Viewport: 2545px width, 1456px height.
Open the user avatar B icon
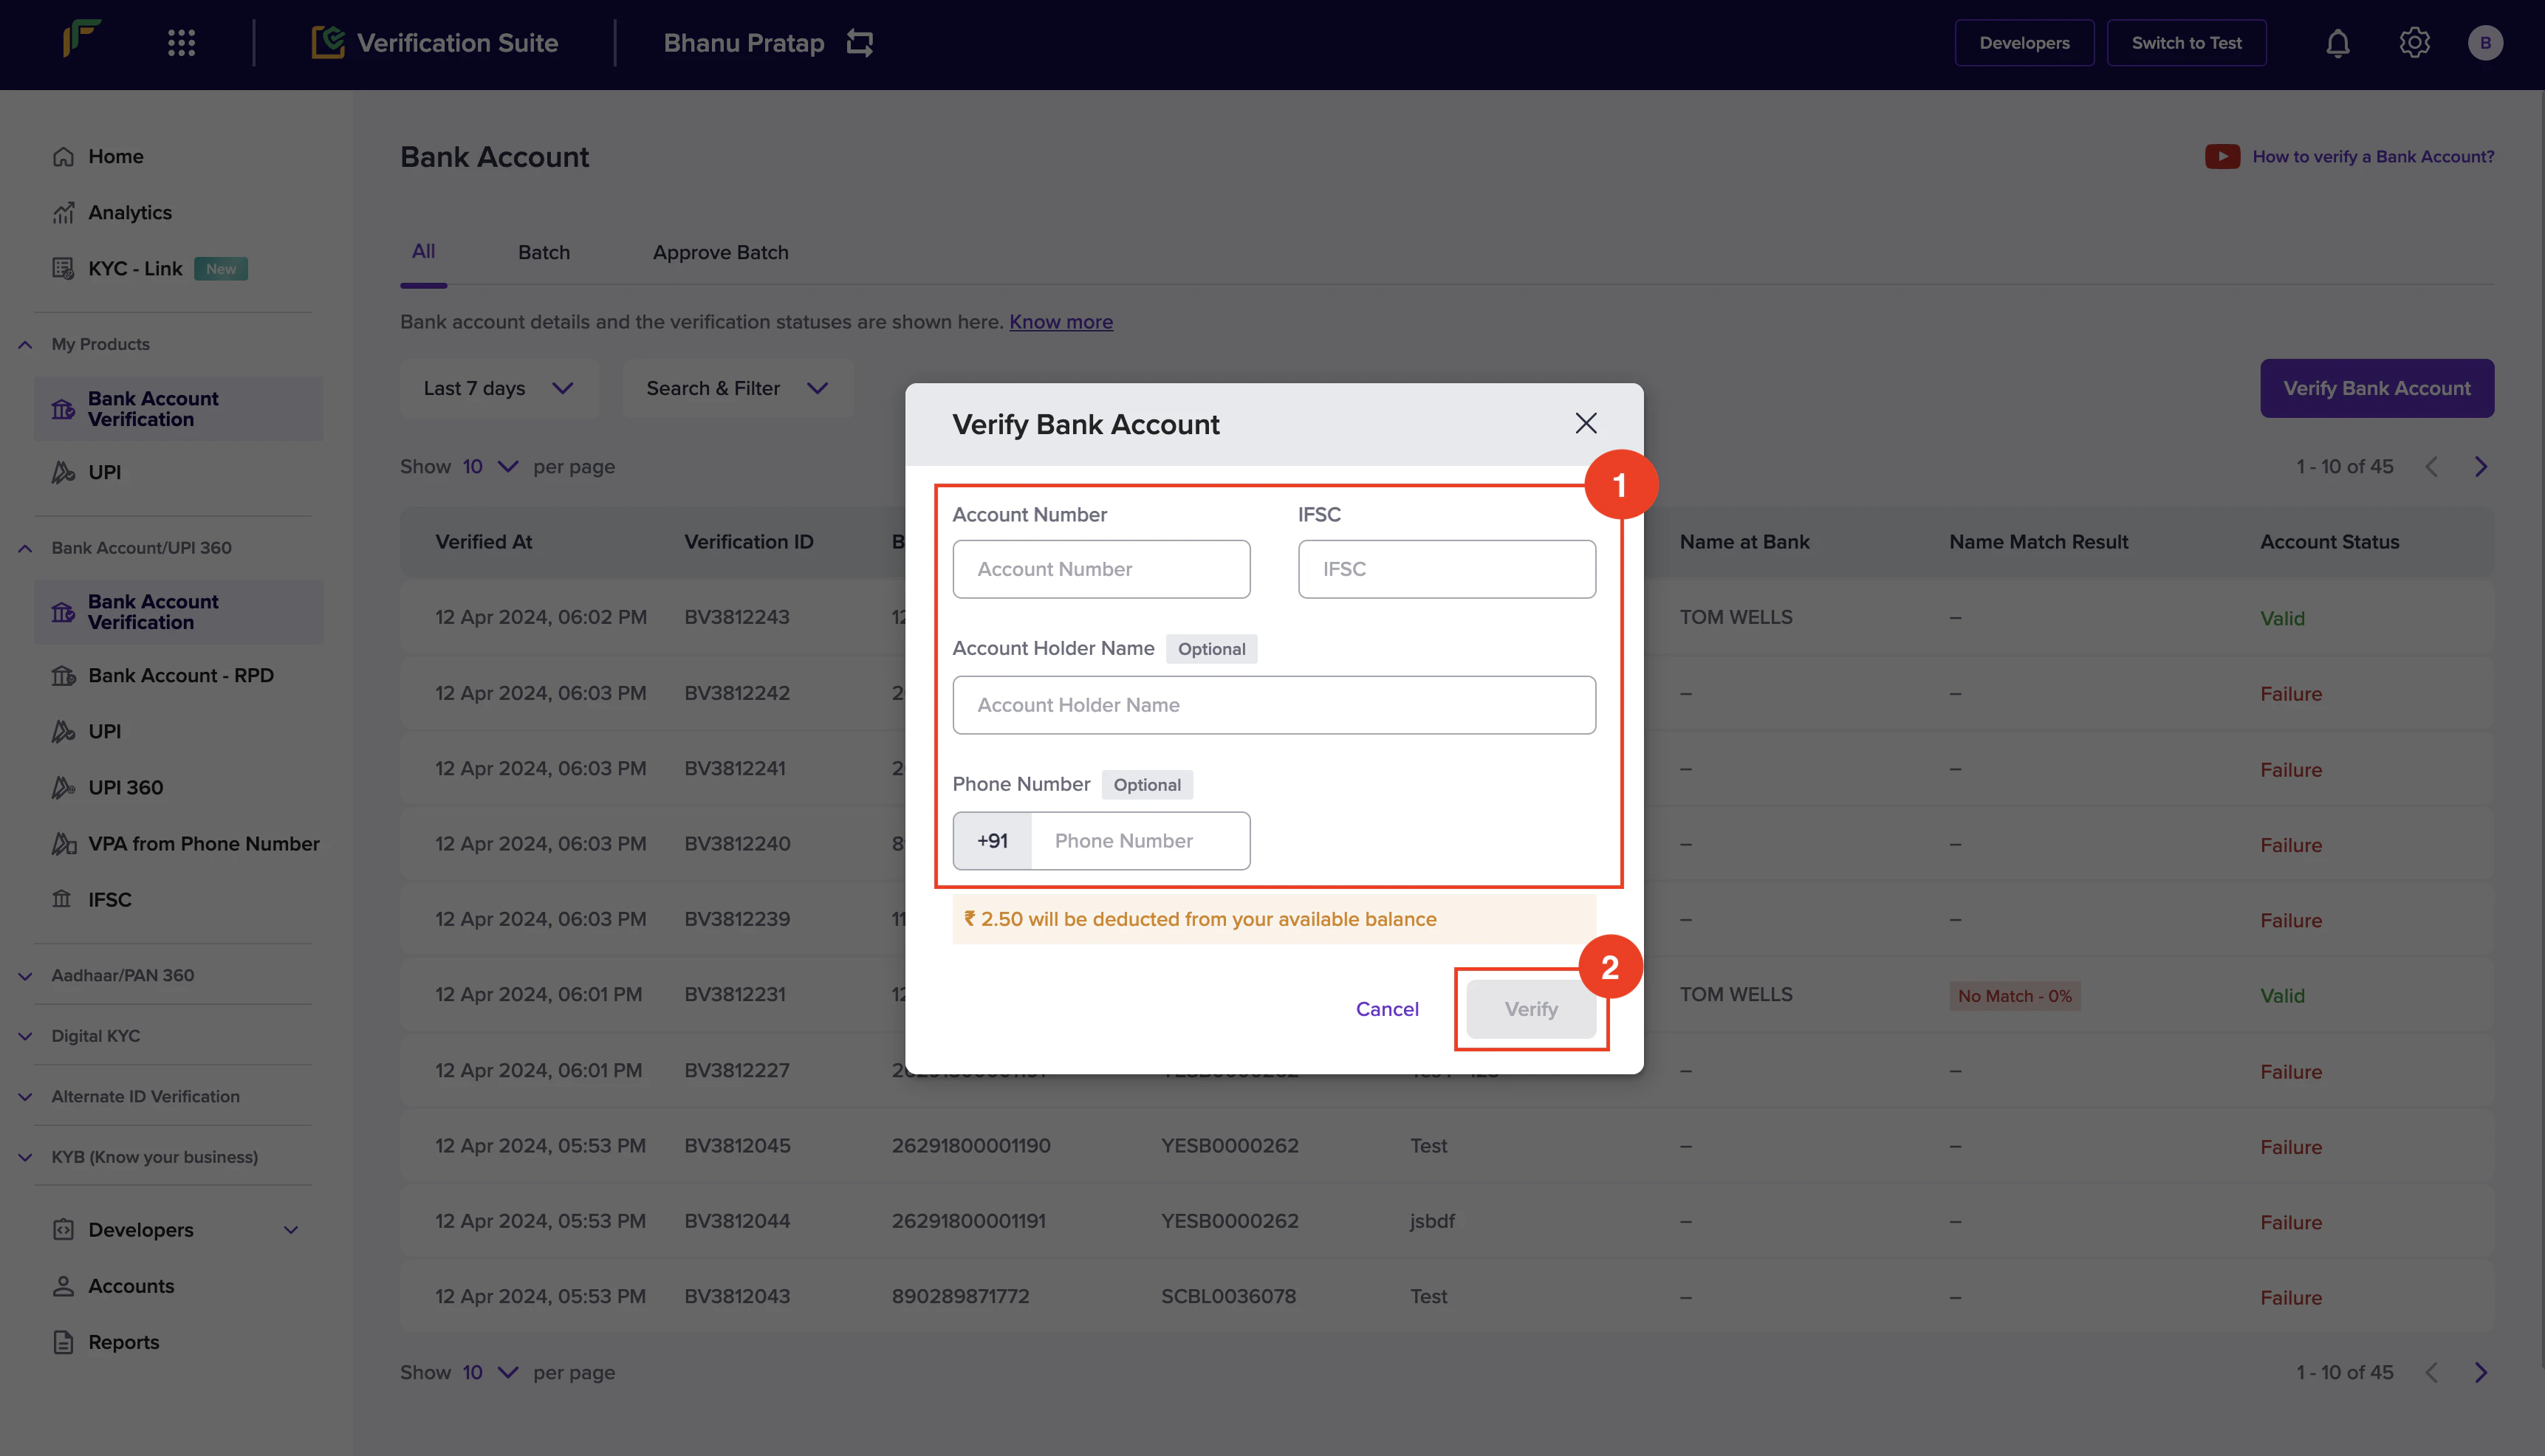2485,43
